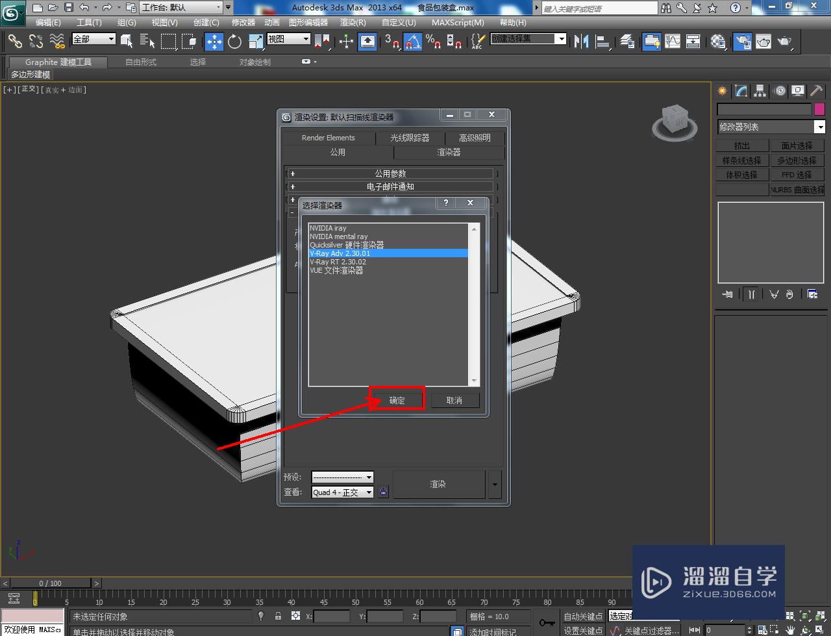
Task: Open the Modify command panel tab
Action: click(x=741, y=91)
